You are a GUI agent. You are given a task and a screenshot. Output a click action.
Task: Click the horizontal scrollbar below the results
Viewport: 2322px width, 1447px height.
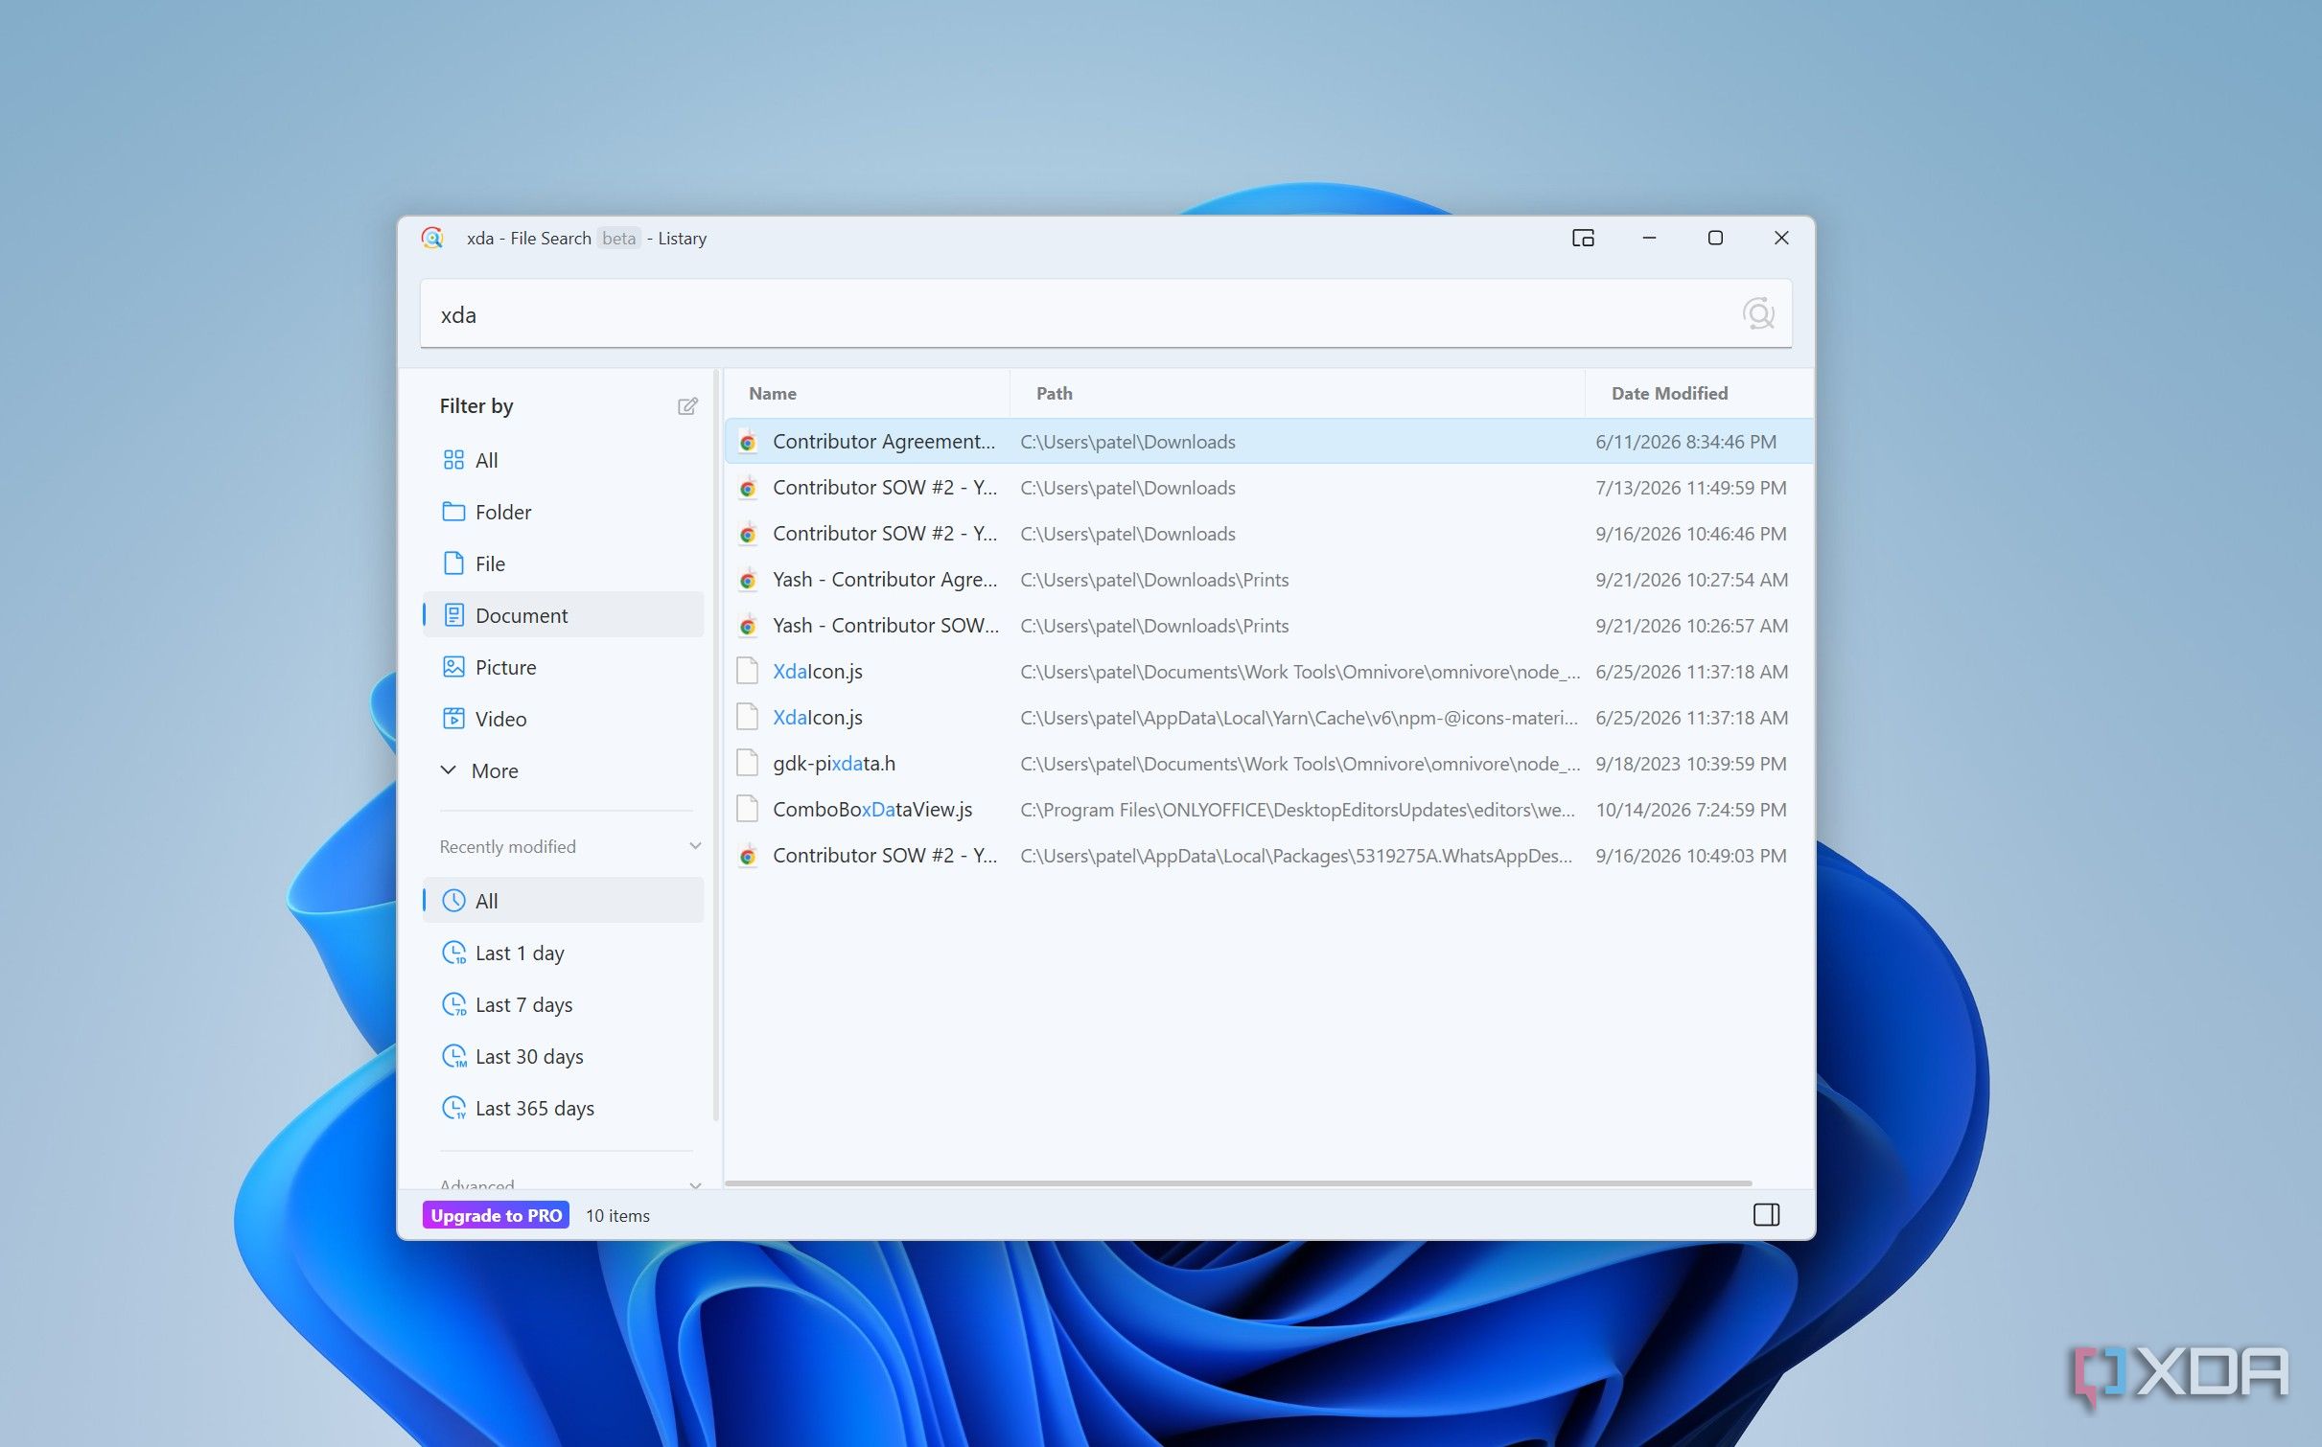(x=1238, y=1183)
